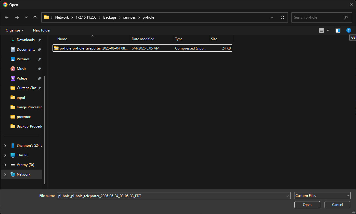
Task: Expand the address bar history dropdown
Action: [272, 17]
